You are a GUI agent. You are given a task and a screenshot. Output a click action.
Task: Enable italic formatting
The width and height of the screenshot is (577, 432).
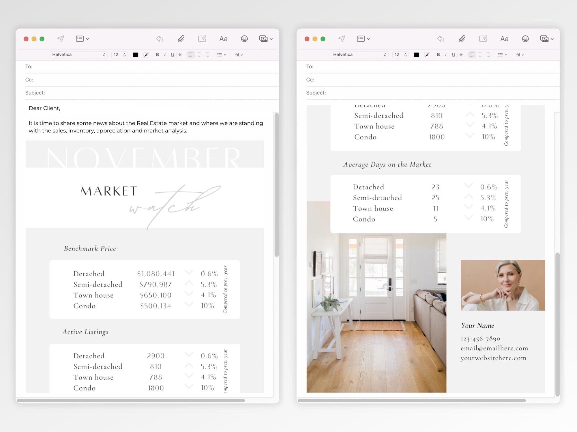165,54
